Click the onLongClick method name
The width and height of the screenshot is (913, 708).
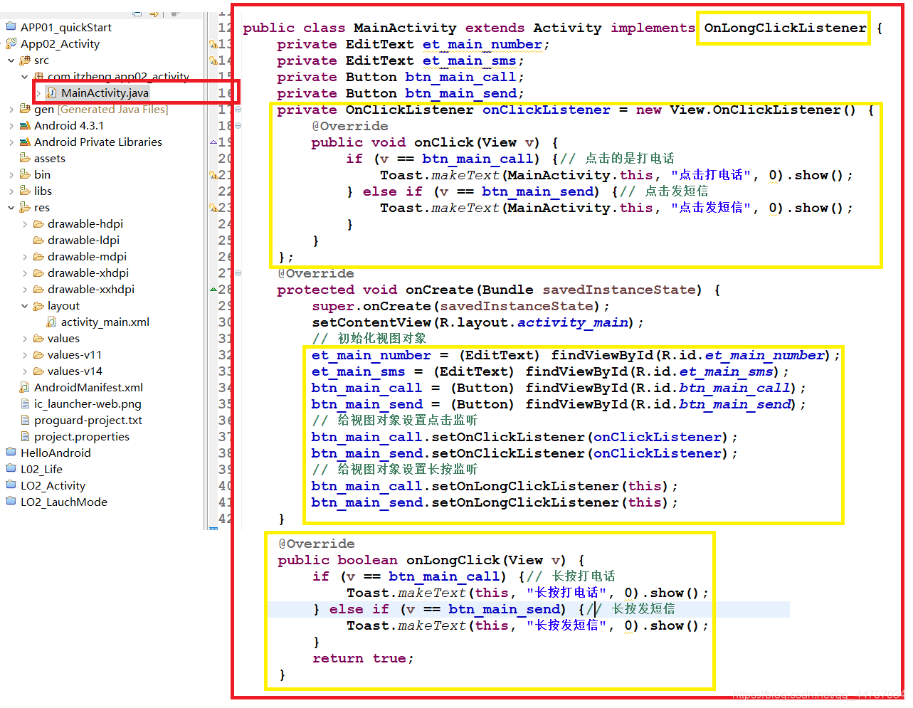coord(453,560)
